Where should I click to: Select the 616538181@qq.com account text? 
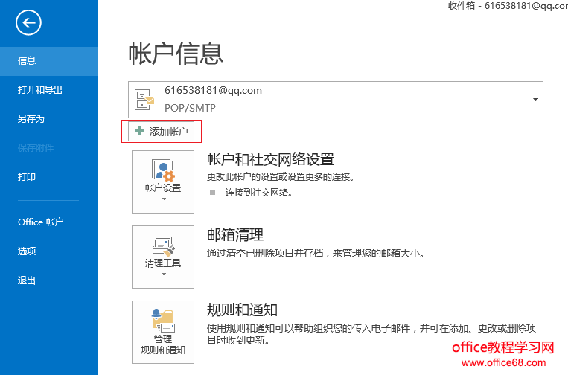point(213,91)
